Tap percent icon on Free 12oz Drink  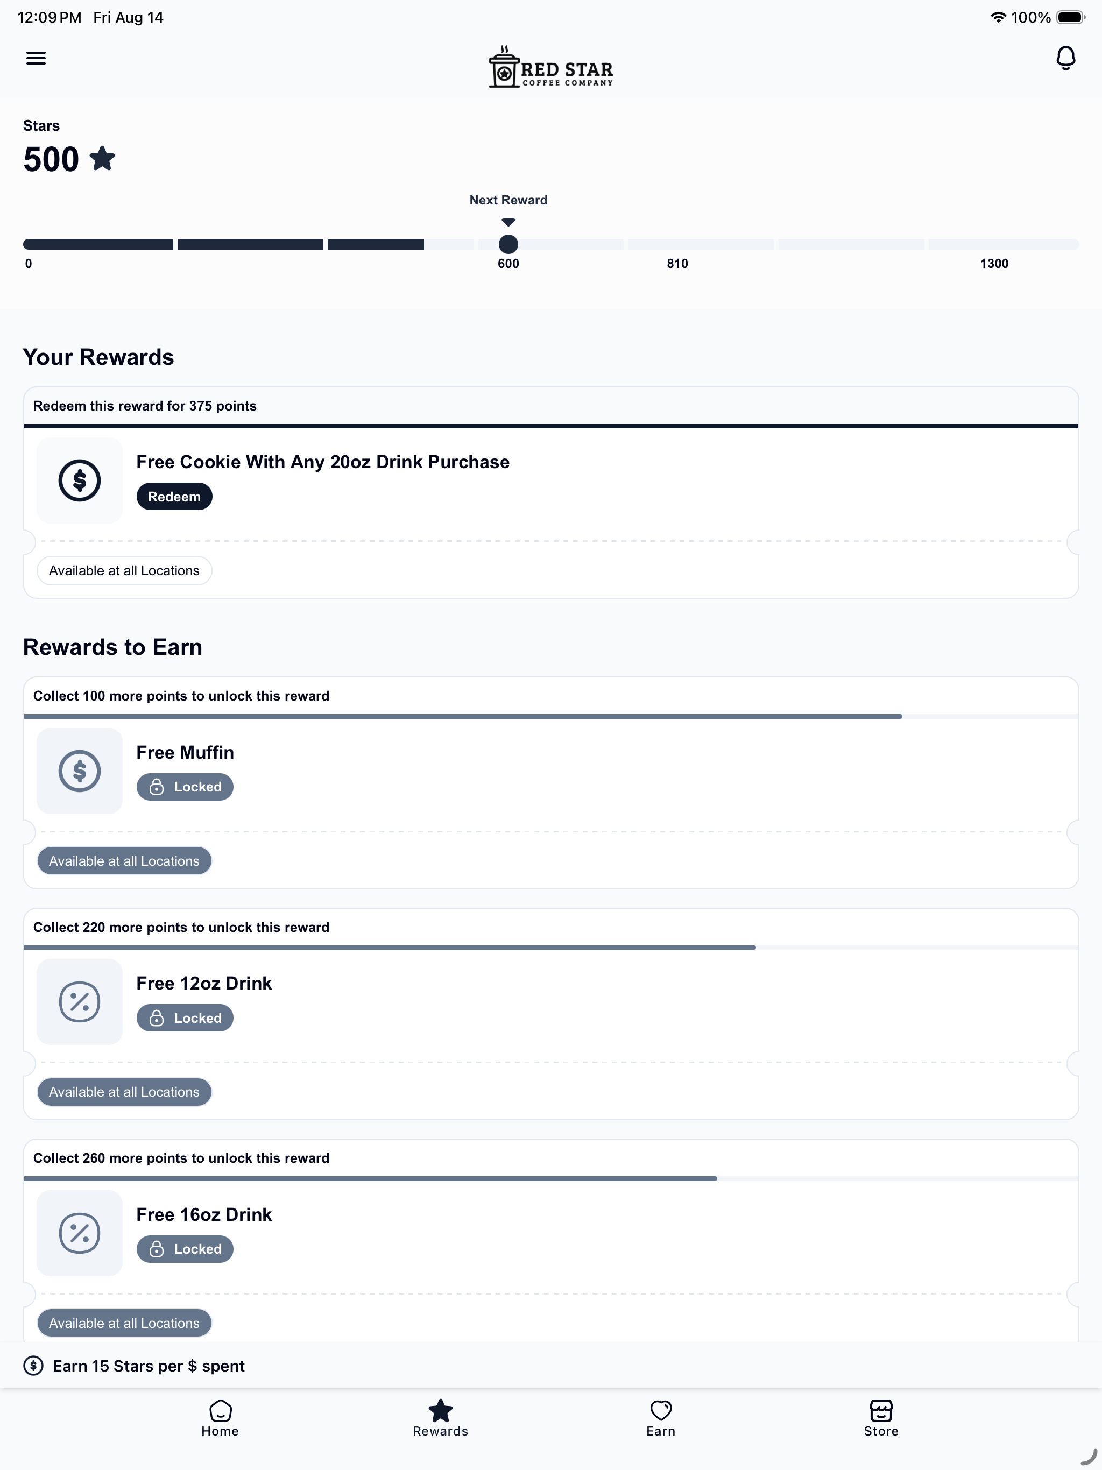pyautogui.click(x=80, y=1001)
